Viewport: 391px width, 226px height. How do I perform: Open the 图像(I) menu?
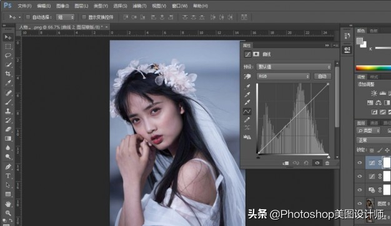click(x=62, y=6)
